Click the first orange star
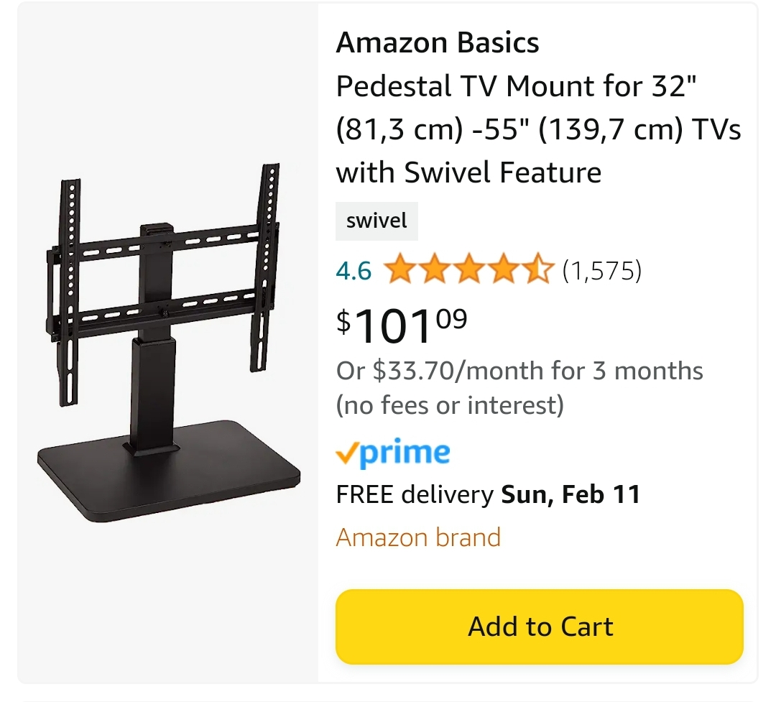Viewport: 776px width, 702px height. [400, 269]
